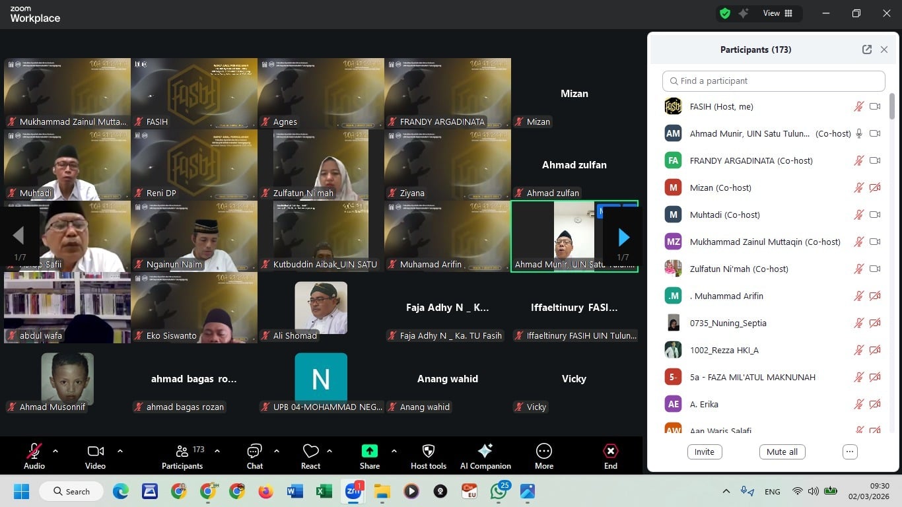Expand the Chat options caret
This screenshot has height=507, width=902.
tap(276, 451)
